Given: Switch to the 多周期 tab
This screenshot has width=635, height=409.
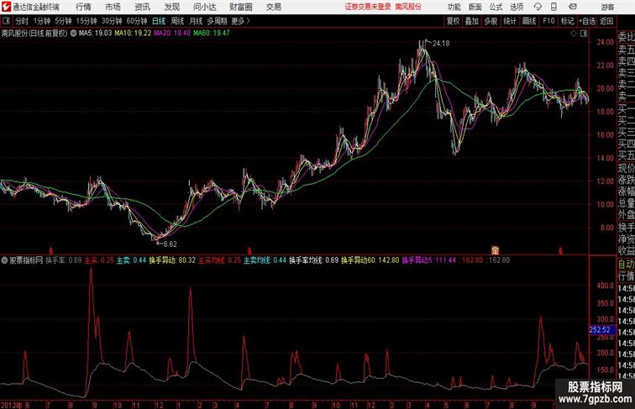Looking at the screenshot, I should pos(217,21).
